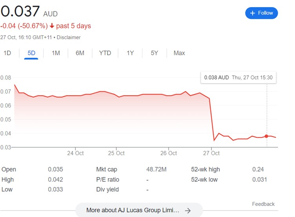Show the YTD price chart
The image size is (295, 217).
click(105, 53)
